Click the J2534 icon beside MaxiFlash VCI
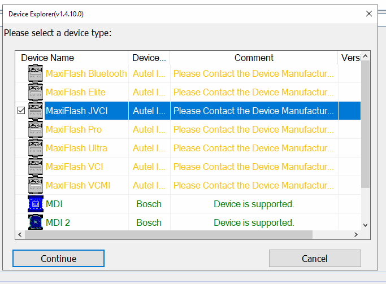This screenshot has height=284, width=386. (x=35, y=167)
